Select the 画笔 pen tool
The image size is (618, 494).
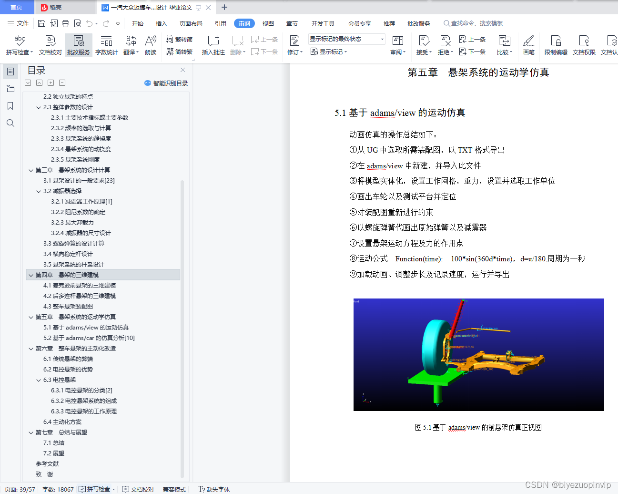(x=529, y=45)
